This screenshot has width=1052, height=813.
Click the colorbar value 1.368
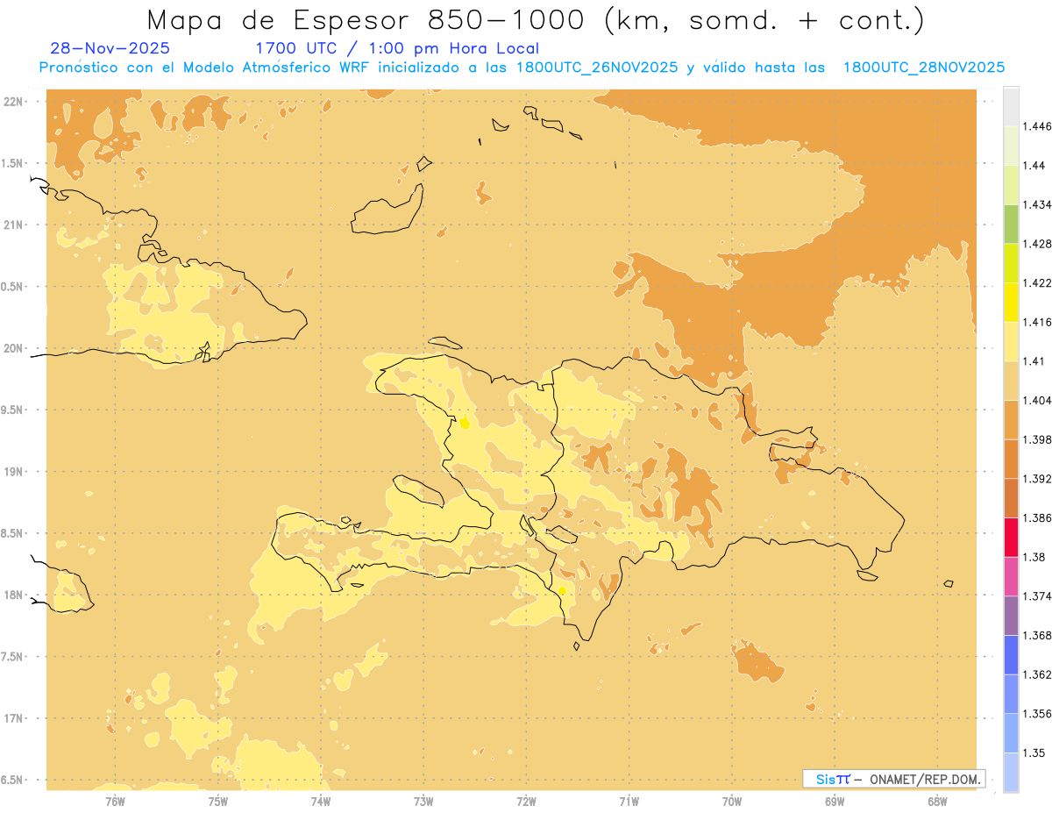point(1037,635)
